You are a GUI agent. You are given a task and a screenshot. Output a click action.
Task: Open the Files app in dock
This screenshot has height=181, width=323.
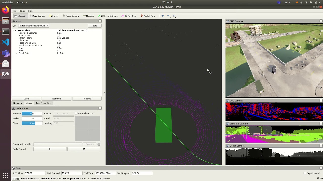coord(6,21)
